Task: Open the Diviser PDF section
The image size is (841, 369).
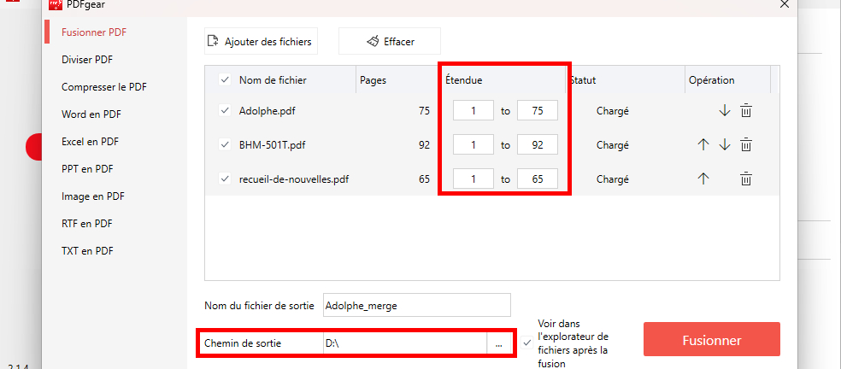Action: click(87, 60)
